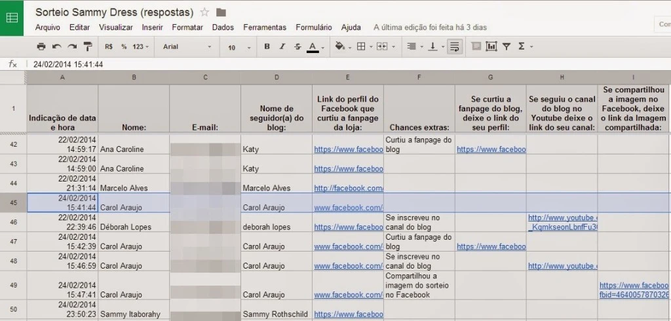Click the document title Sorteio Sammy Dress
Screen dimensions: 671x321
pos(114,12)
